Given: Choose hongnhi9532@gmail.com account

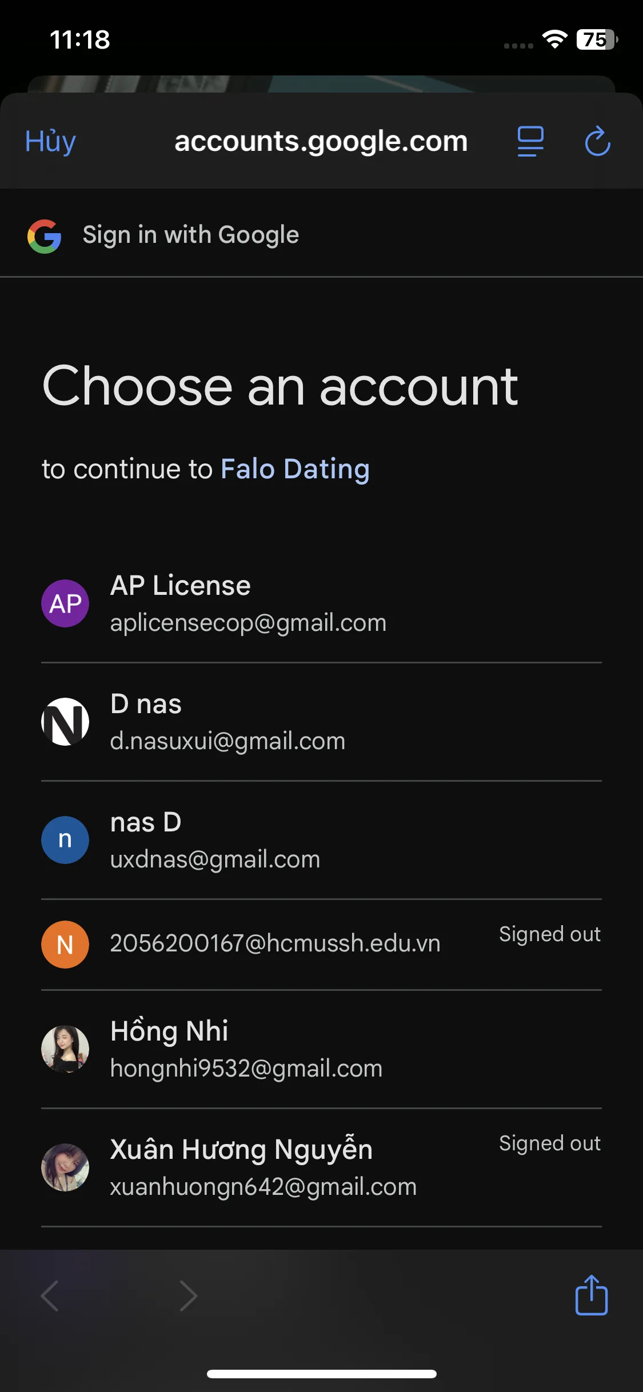Looking at the screenshot, I should point(246,1067).
